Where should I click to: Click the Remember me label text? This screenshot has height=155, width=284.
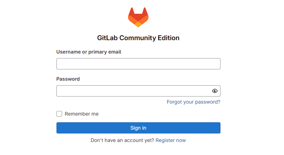pos(81,114)
